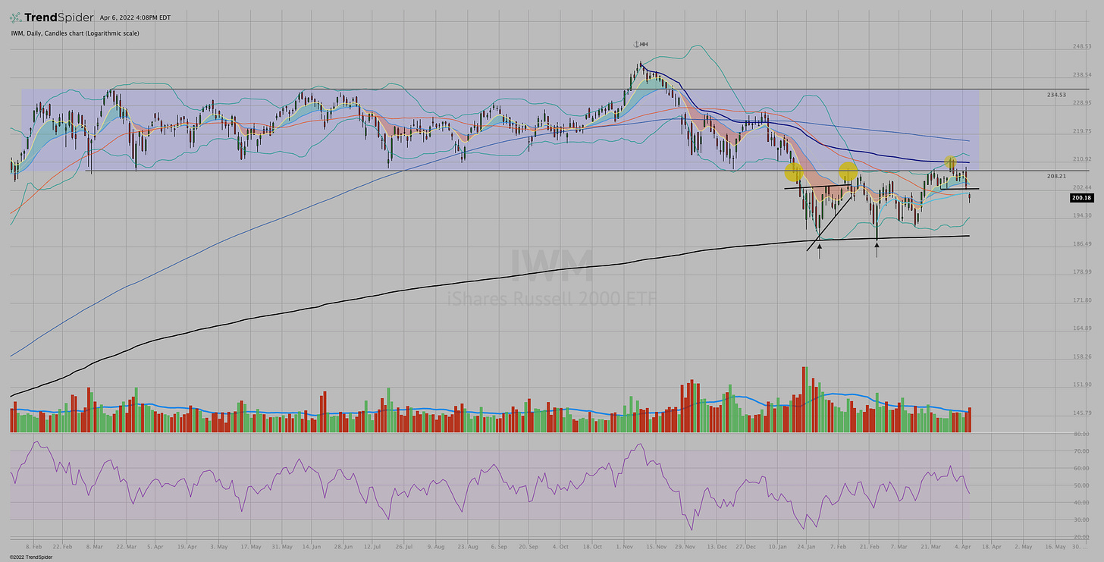This screenshot has width=1104, height=562.
Task: Click the 164.89 price axis label
Action: pyautogui.click(x=1082, y=328)
